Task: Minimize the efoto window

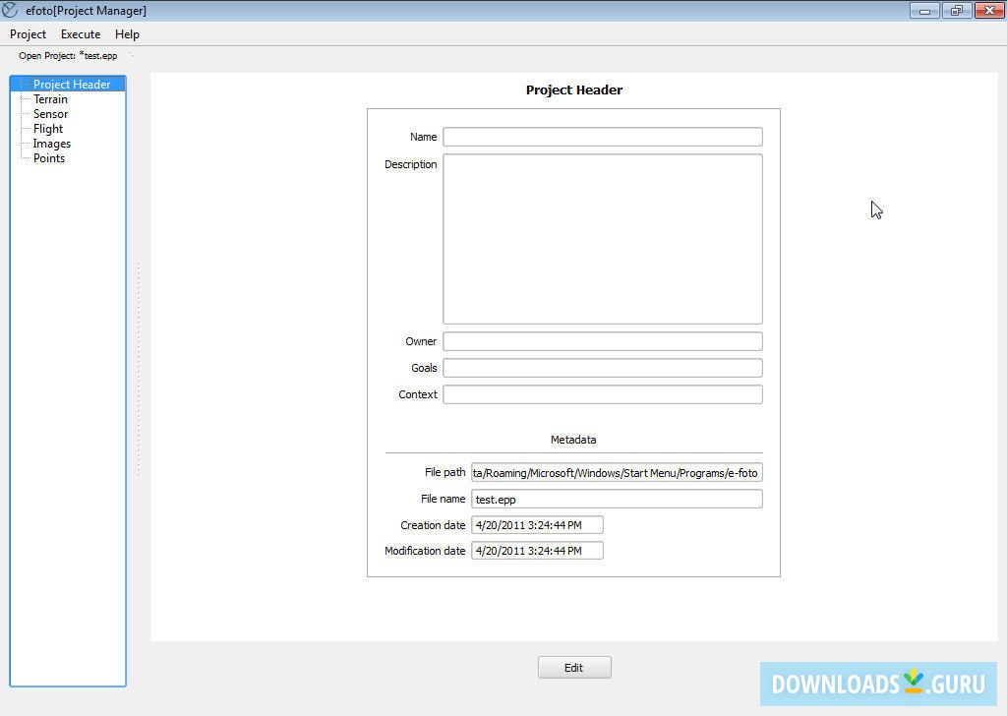Action: coord(924,10)
